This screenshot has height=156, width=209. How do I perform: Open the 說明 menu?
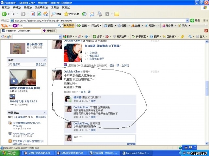pyautogui.click(x=66, y=7)
